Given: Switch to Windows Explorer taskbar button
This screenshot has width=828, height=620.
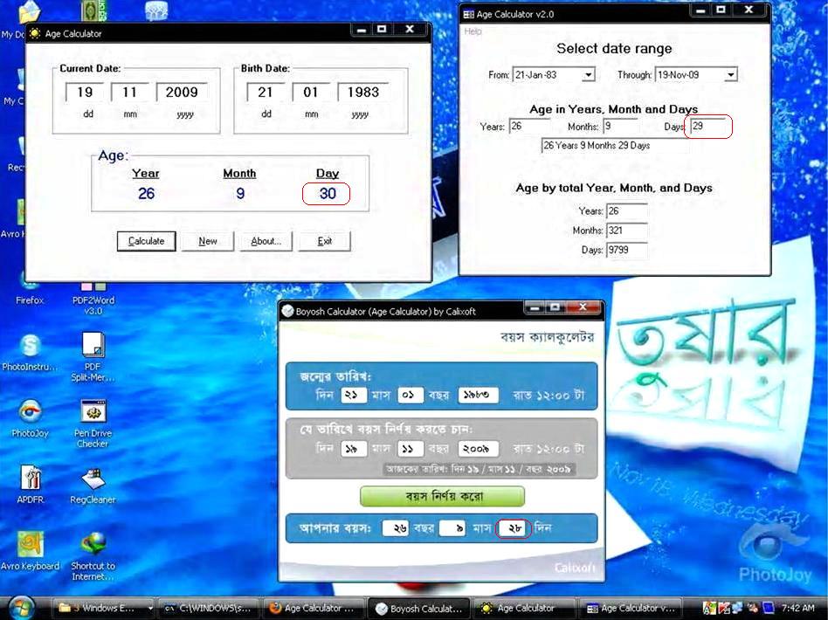Looking at the screenshot, I should [x=104, y=609].
